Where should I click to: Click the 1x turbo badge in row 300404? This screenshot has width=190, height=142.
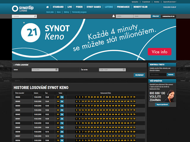point(62,106)
